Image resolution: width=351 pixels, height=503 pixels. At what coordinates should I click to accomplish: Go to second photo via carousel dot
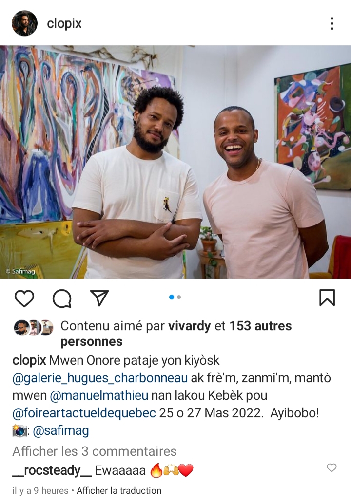pos(179,297)
